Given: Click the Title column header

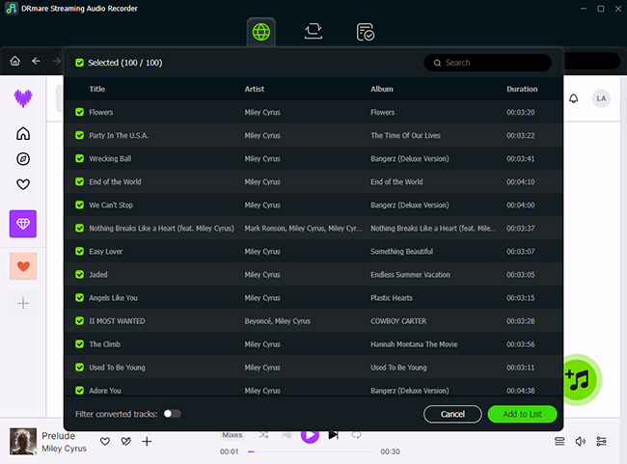Looking at the screenshot, I should 97,89.
